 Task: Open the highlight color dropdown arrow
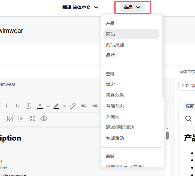64,106
